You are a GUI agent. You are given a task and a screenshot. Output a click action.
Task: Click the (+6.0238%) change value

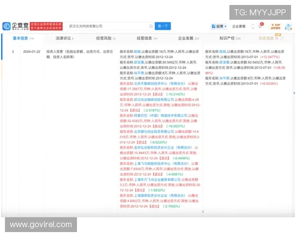(269, 83)
